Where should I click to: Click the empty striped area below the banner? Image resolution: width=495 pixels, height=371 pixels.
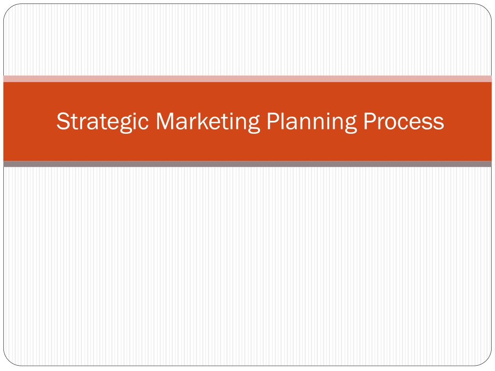(247, 266)
